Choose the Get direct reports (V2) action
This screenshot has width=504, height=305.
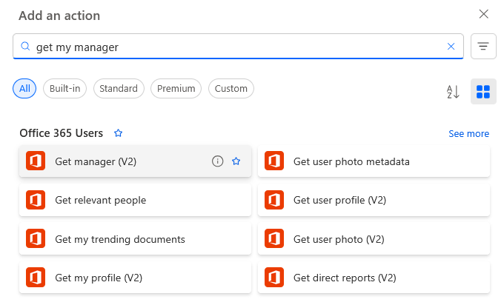(374, 278)
